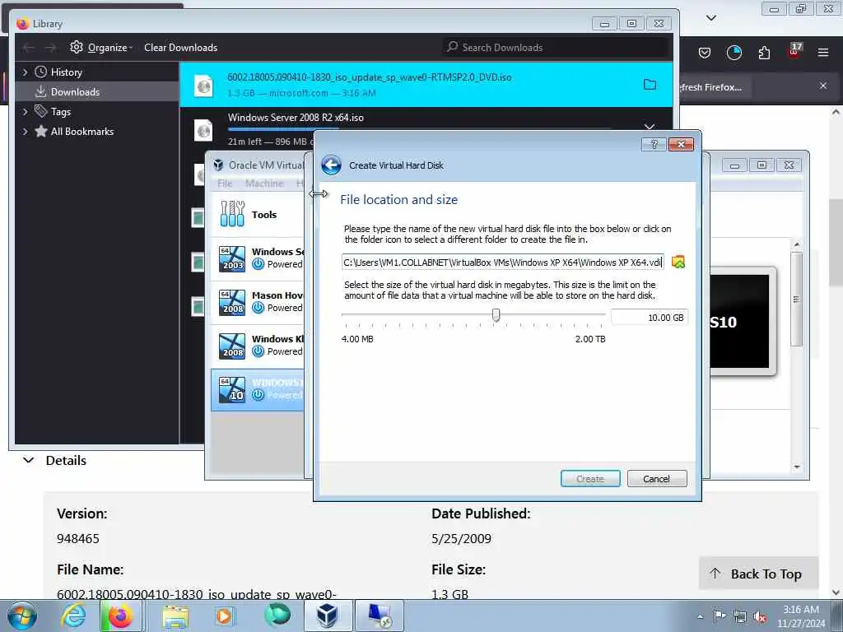Open the Machine menu in VirtualBox Manager

coord(264,184)
